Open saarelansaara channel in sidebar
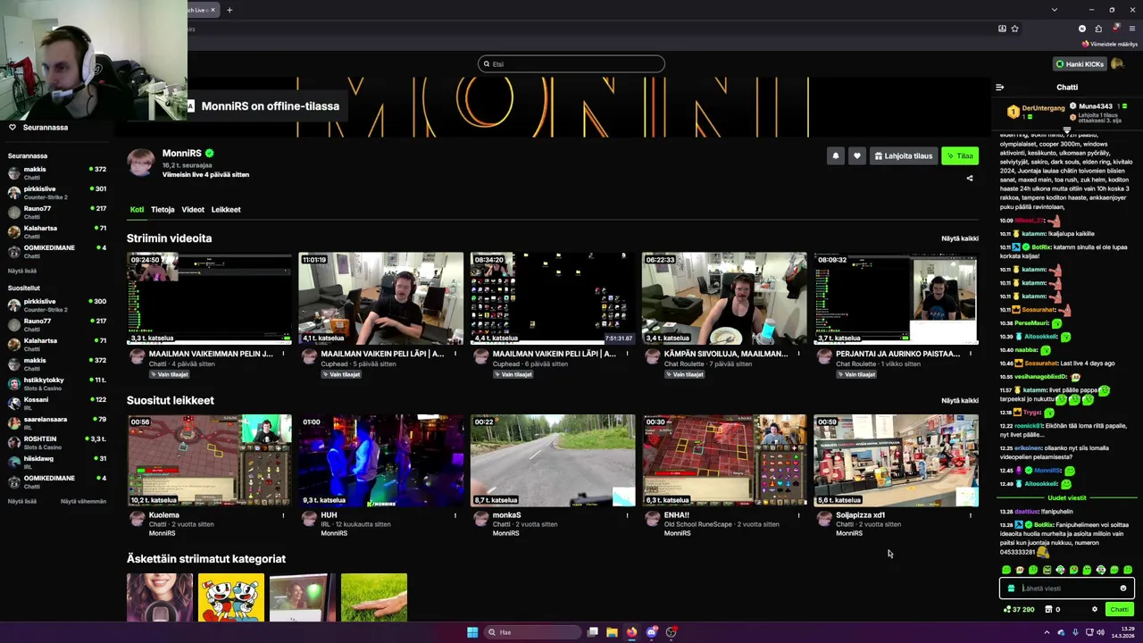 tap(56, 423)
